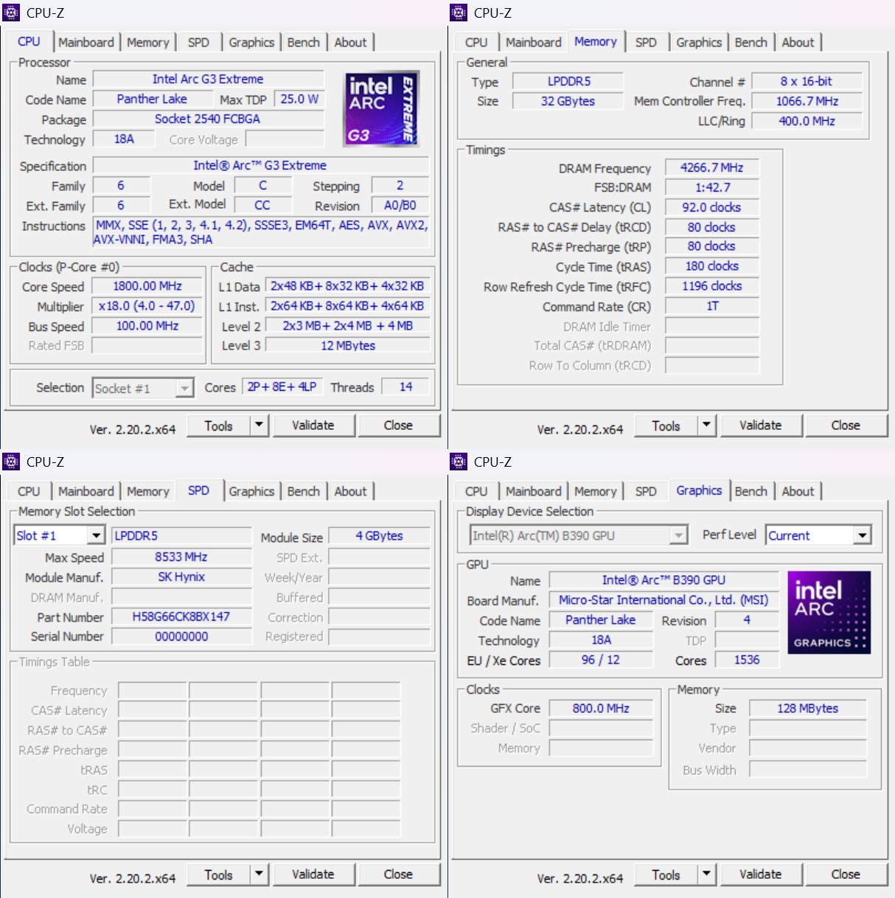The height and width of the screenshot is (898, 895).
Task: Click CPU-Z app icon in bottom-right window title
Action: (x=459, y=462)
